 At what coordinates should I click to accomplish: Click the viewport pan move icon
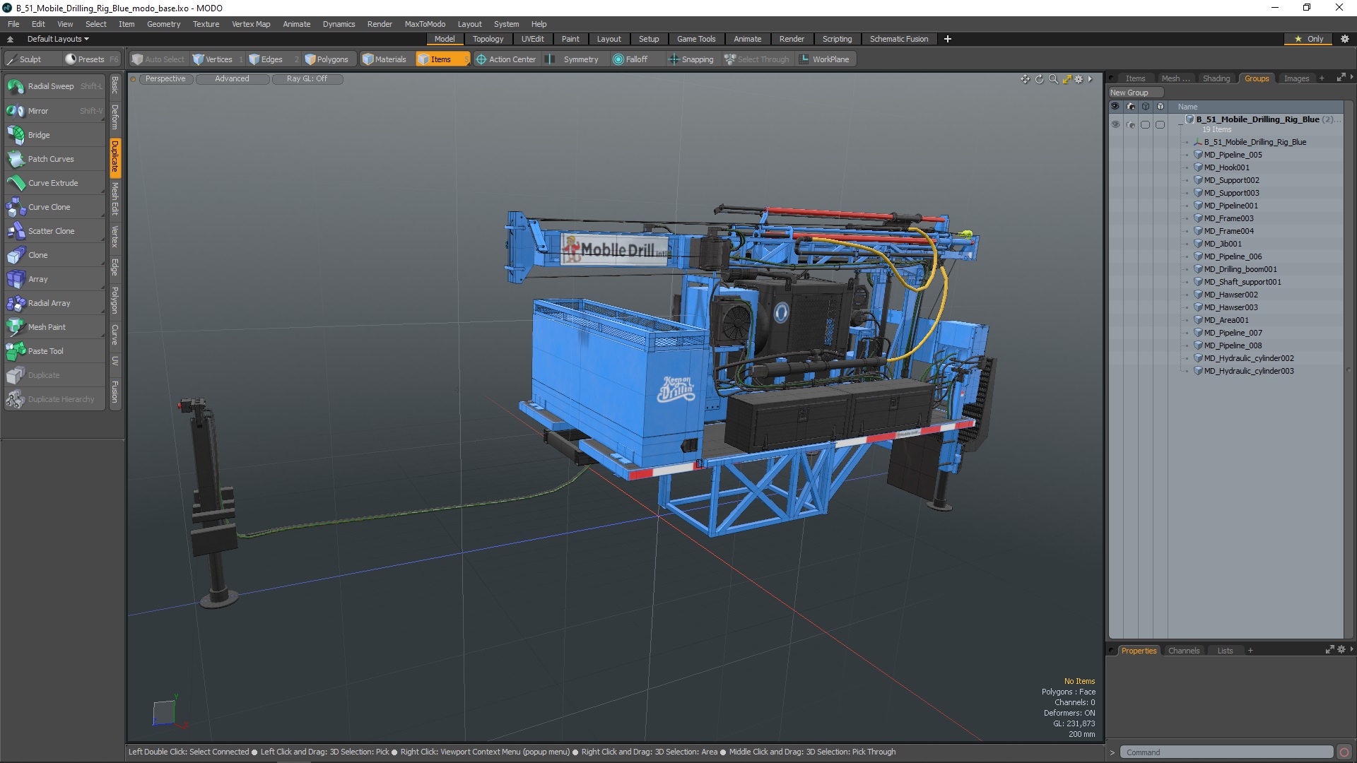click(x=1025, y=79)
